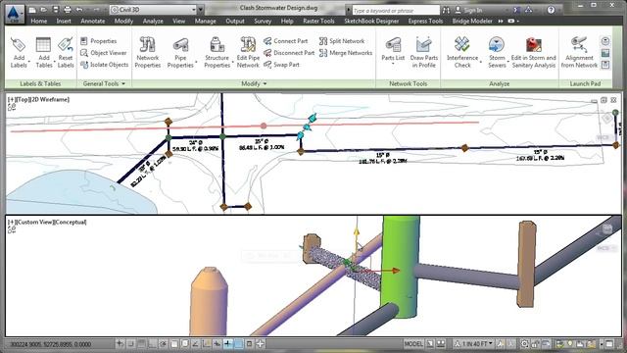Click the Open file icon in quick access toolbar
627x353 pixels.
tap(43, 10)
